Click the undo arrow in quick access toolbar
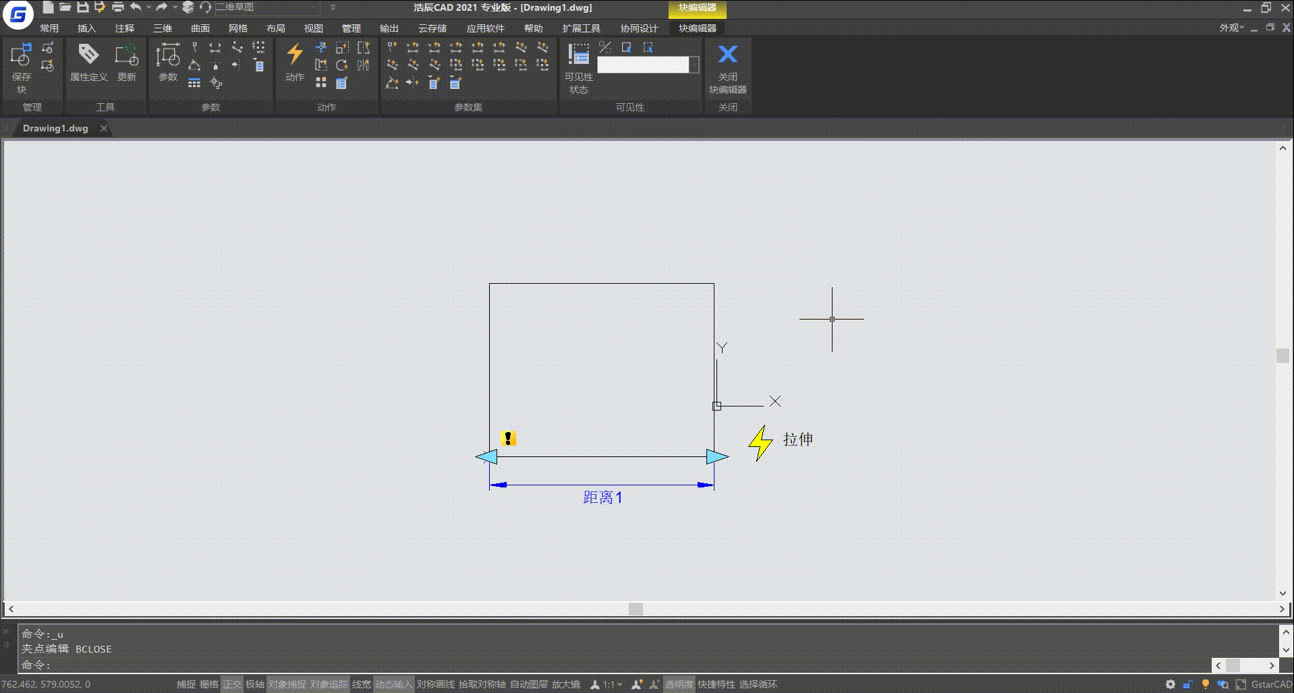Image resolution: width=1294 pixels, height=693 pixels. click(x=136, y=7)
